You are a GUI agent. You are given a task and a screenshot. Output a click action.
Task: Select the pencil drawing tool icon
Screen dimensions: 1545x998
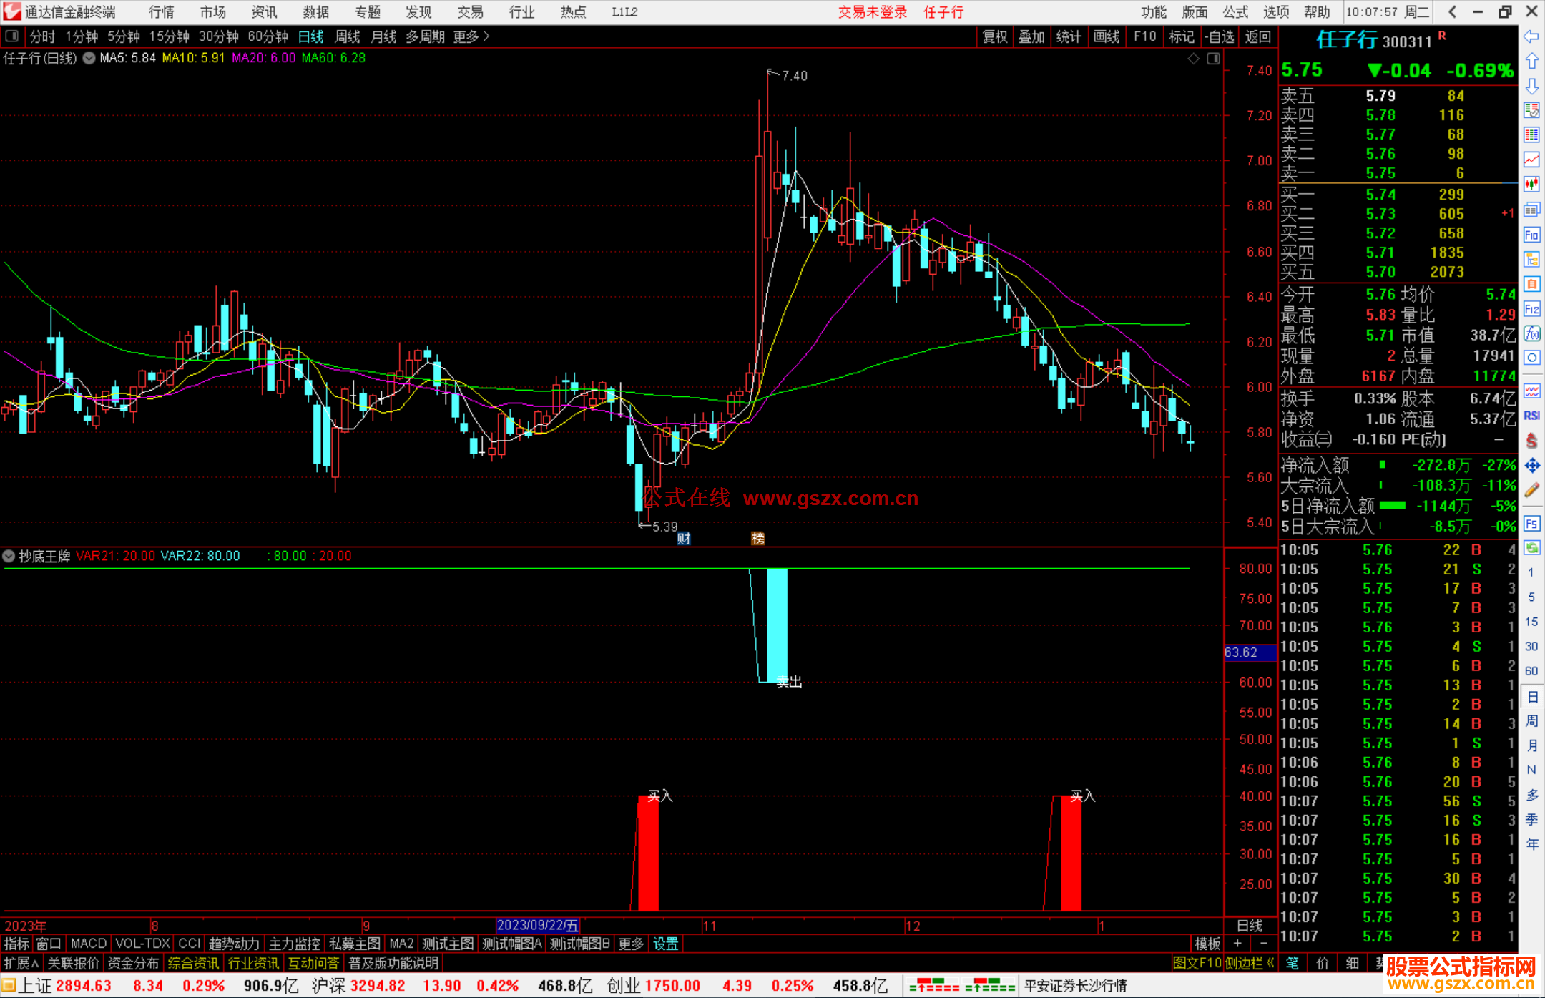[1531, 491]
